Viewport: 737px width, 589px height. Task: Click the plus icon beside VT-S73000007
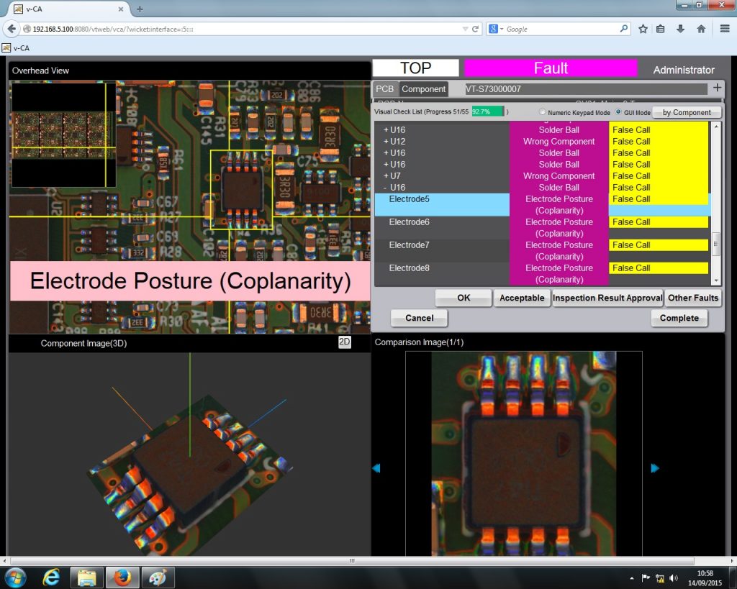(717, 88)
